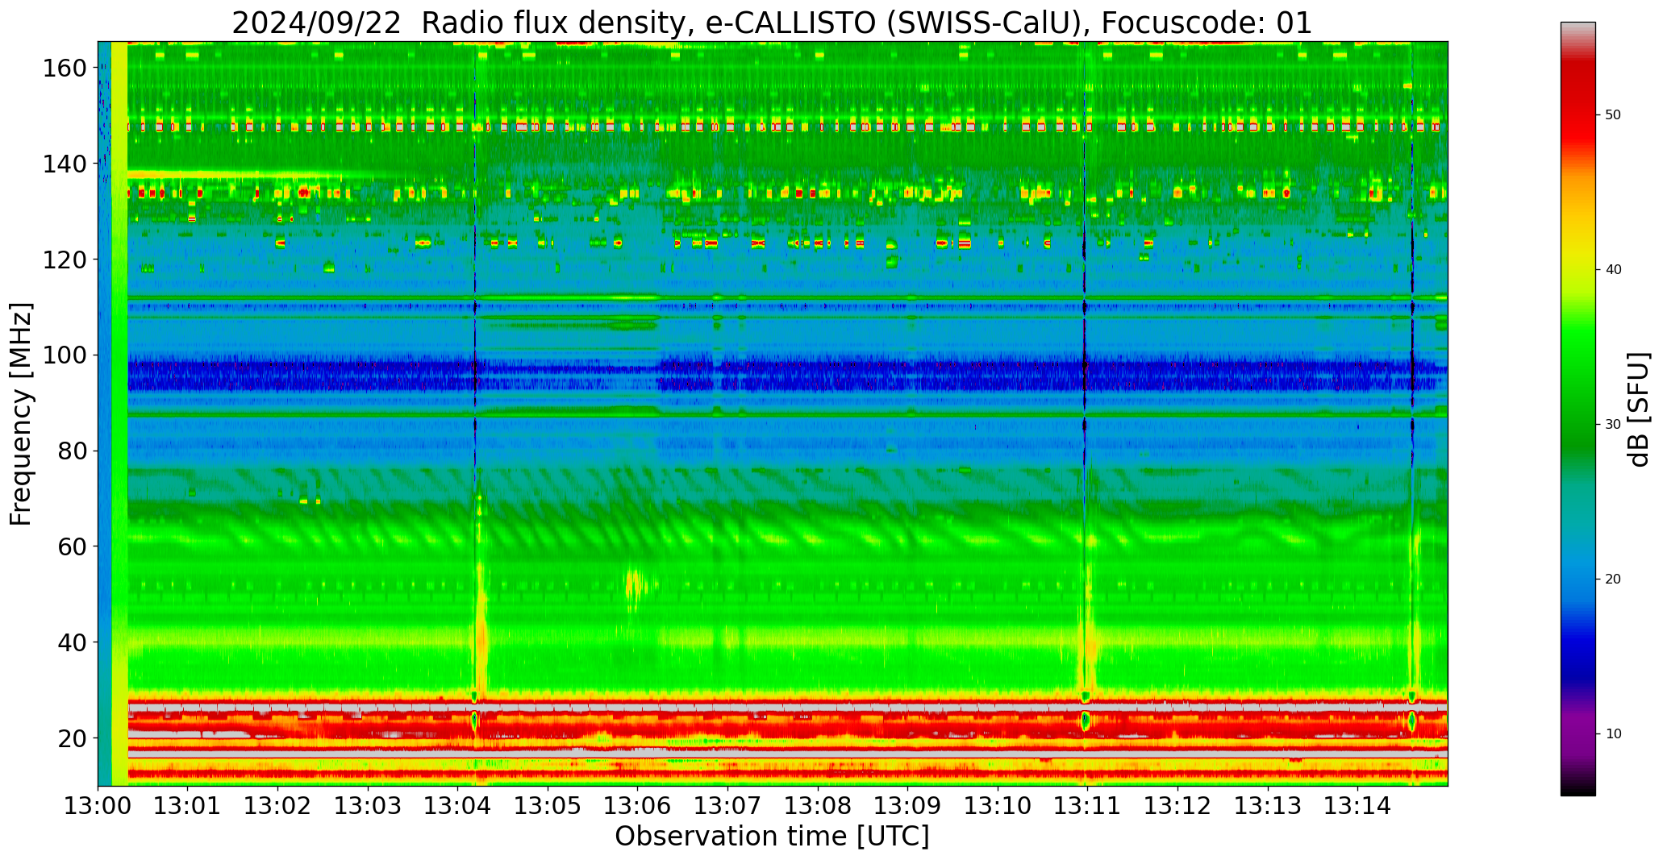Click the 13:01 time tick label
The height and width of the screenshot is (860, 1663).
coord(188,805)
